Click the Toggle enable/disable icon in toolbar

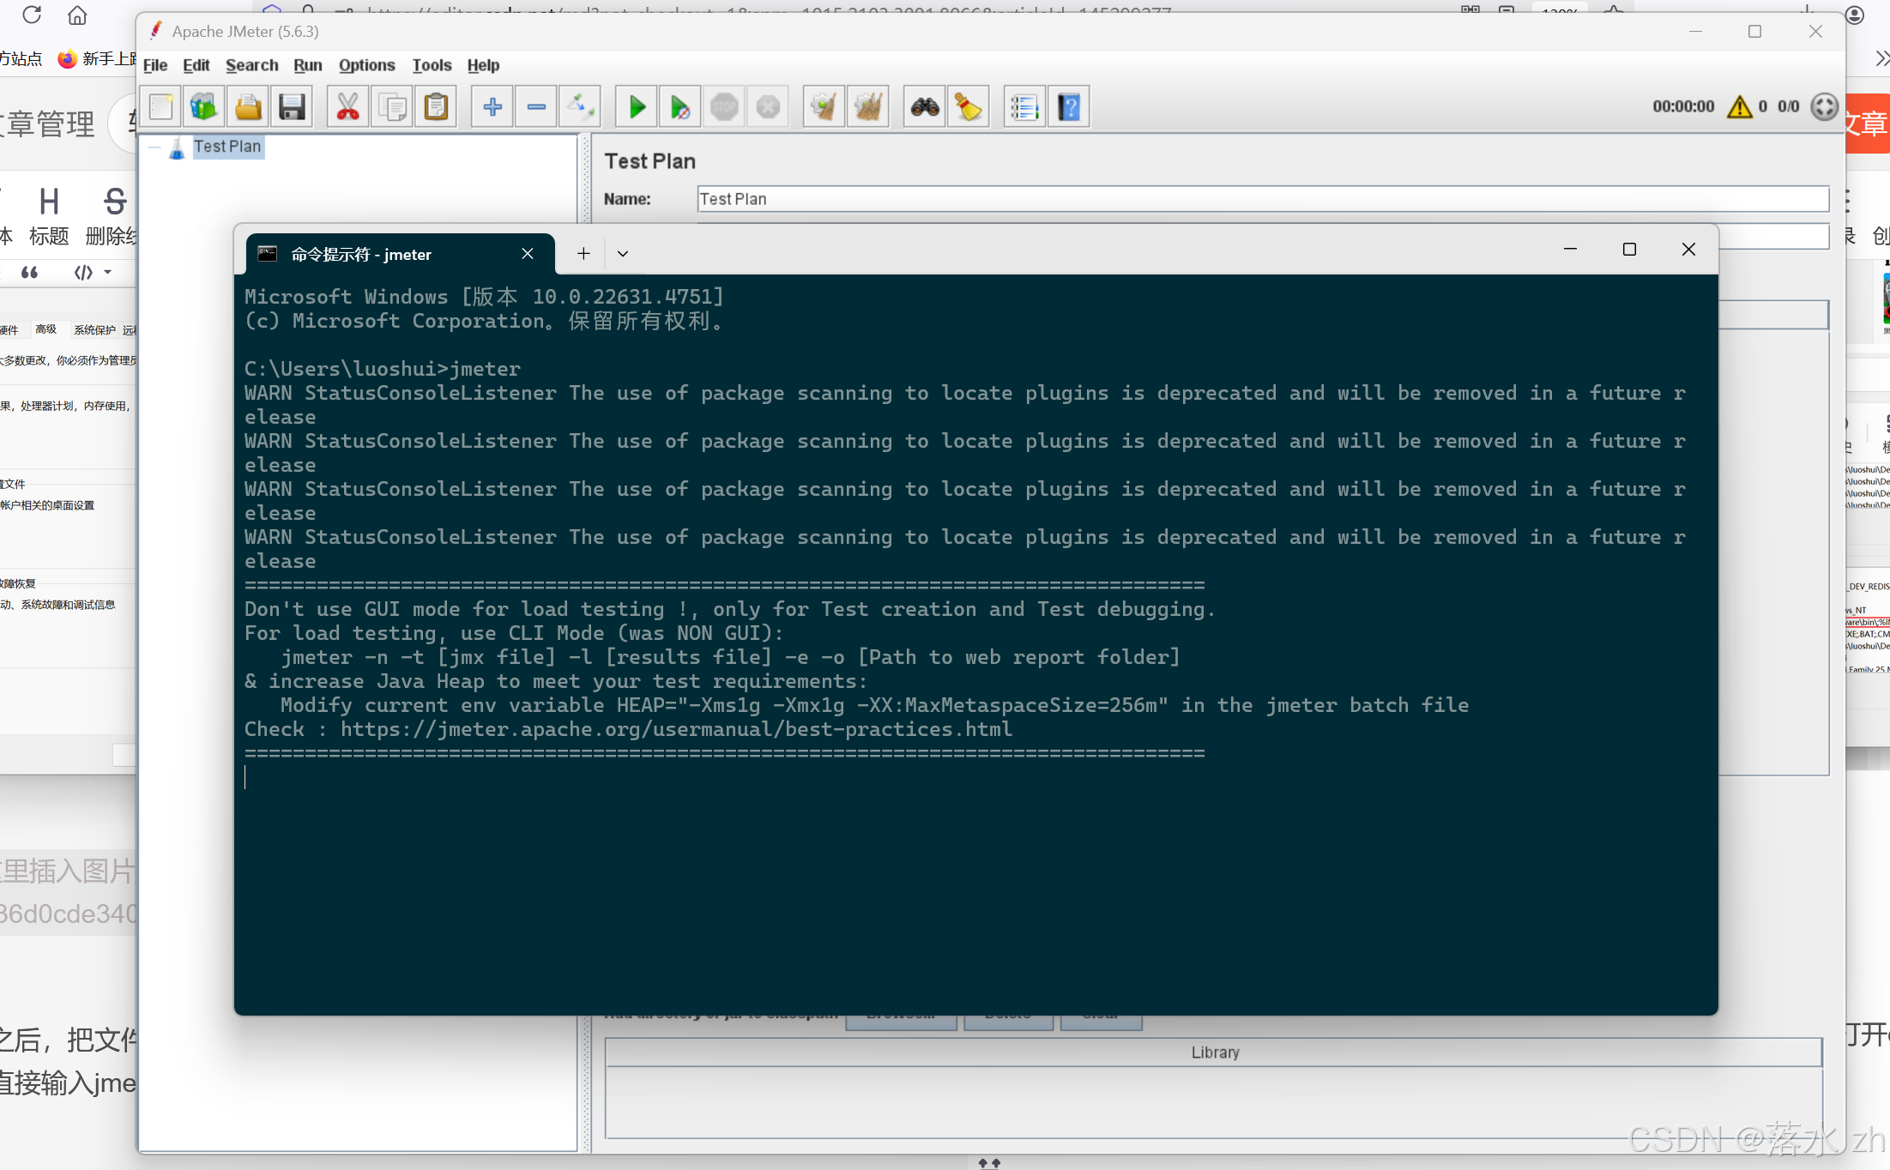point(580,107)
